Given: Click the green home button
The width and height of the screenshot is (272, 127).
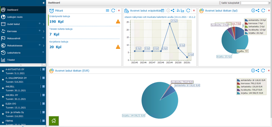Looking at the screenshot, I should [54, 120].
